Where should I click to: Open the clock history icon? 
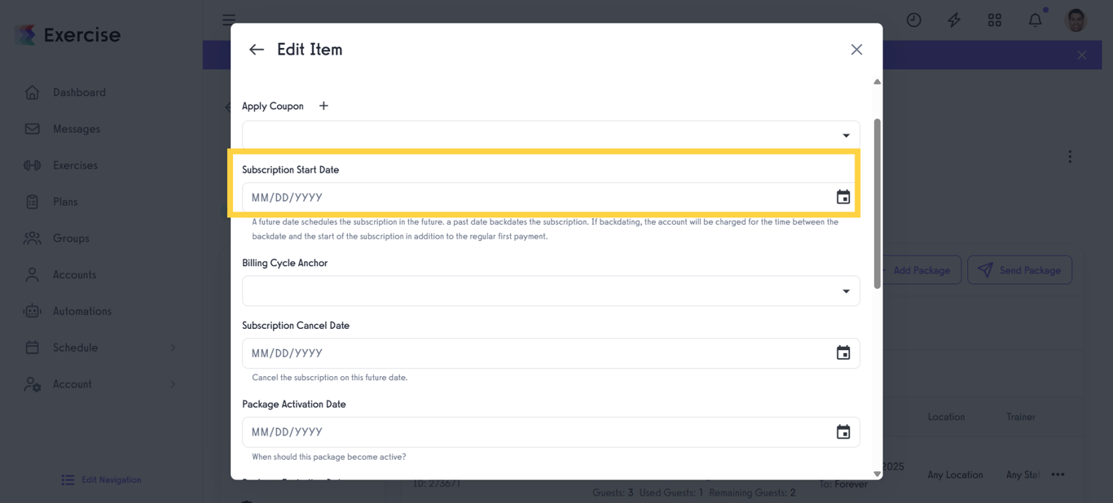click(x=913, y=20)
